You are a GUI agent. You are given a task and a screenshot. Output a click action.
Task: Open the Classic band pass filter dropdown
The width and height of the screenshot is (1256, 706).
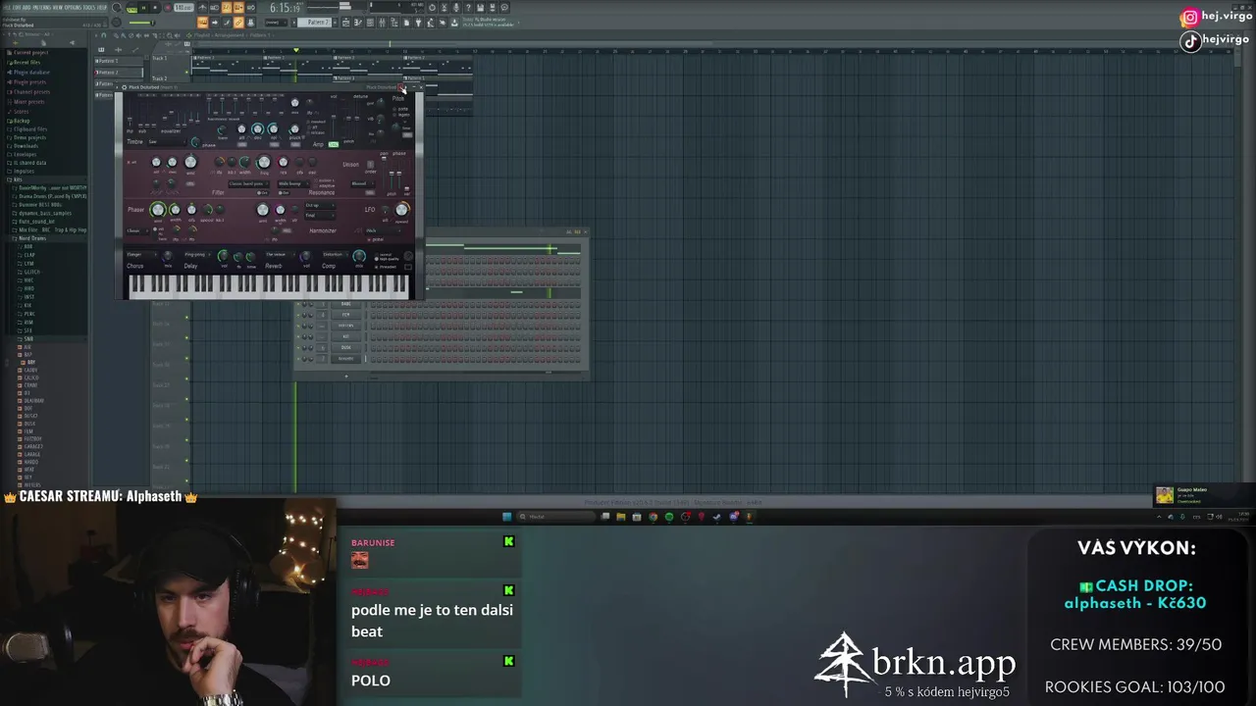tap(248, 183)
